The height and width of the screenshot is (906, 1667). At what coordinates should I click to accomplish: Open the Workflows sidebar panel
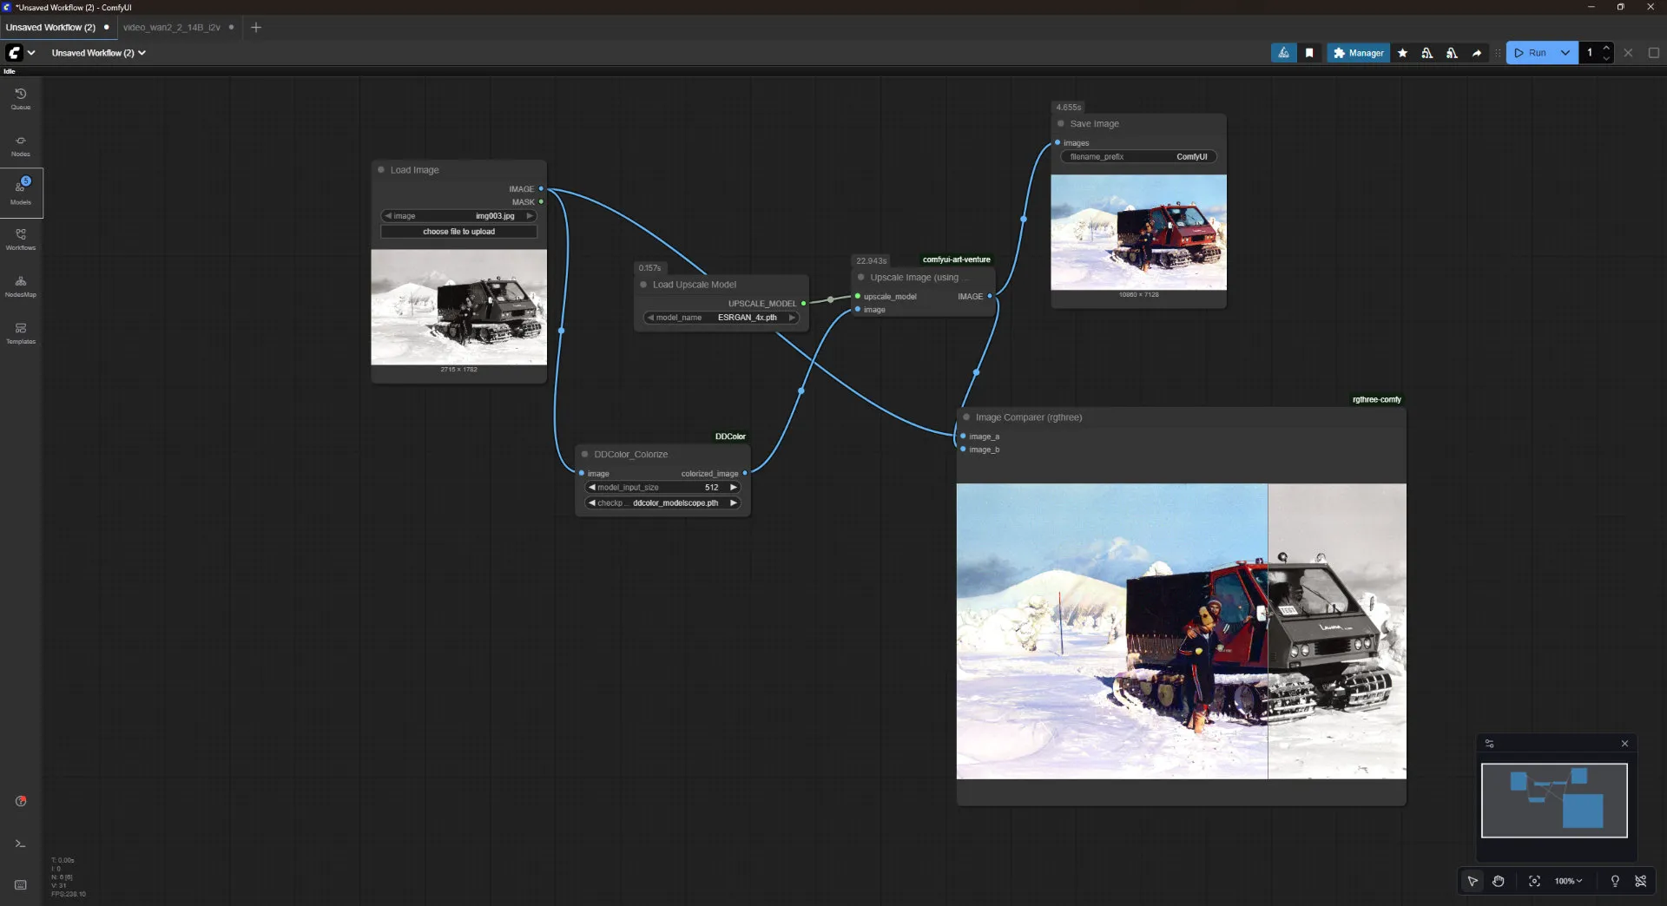tap(20, 240)
